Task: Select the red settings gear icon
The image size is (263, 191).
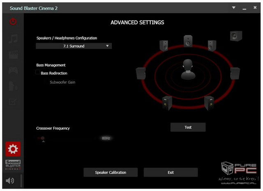Action: click(13, 149)
